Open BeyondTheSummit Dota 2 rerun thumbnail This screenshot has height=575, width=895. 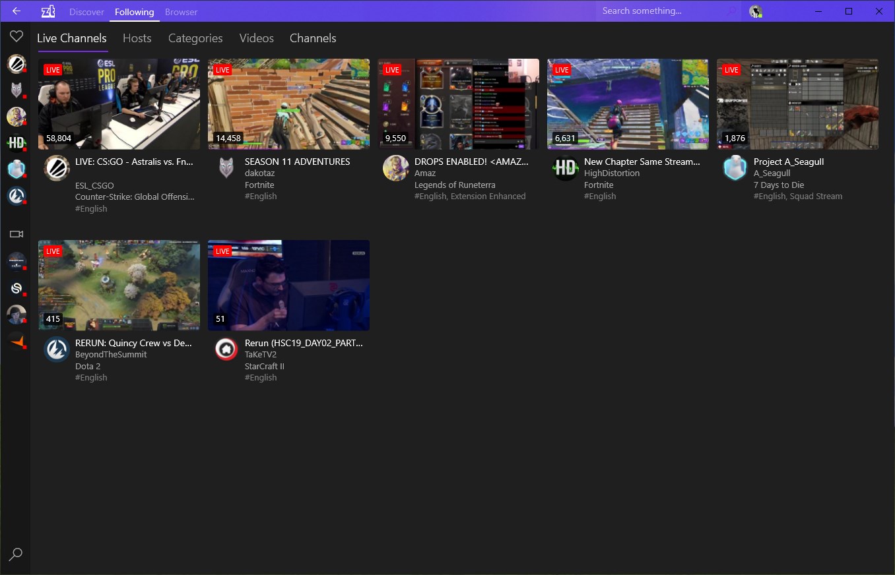click(119, 286)
